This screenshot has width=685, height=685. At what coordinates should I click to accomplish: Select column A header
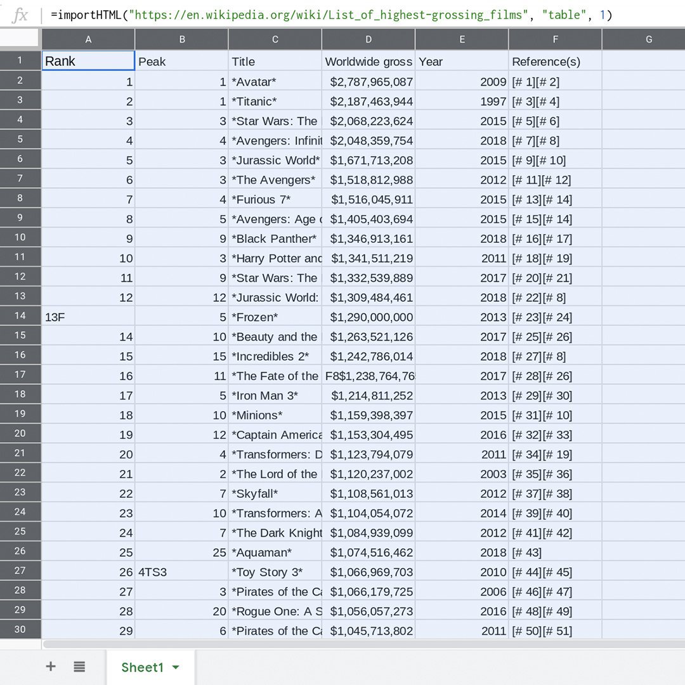point(88,39)
